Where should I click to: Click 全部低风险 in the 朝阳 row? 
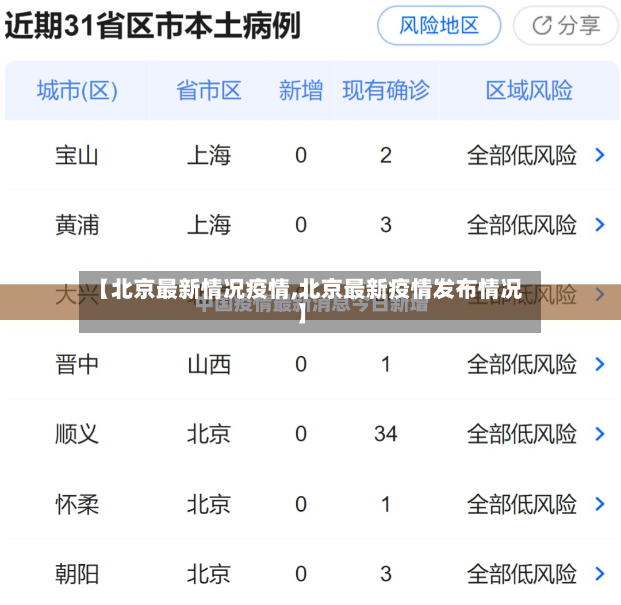point(522,574)
